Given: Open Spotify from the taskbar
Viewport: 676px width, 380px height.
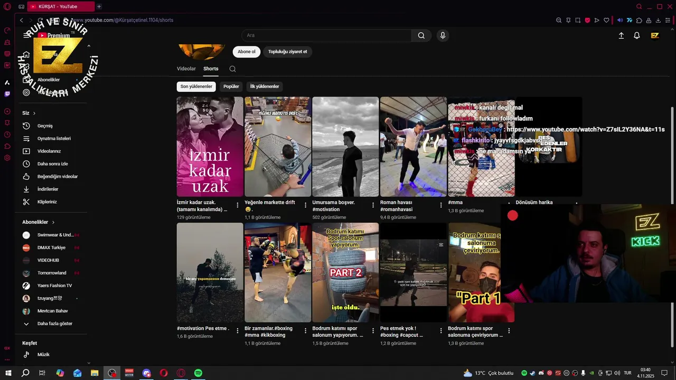Looking at the screenshot, I should point(198,373).
